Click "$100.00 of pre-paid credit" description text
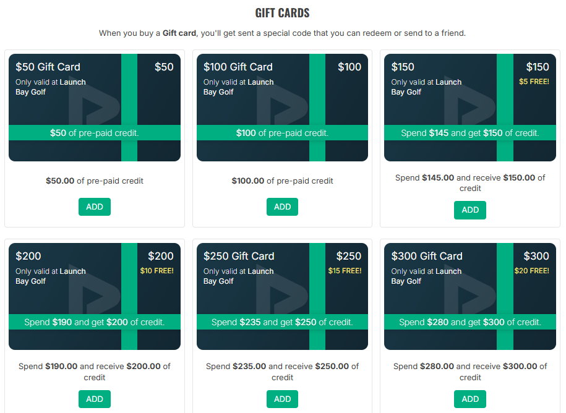 pos(282,181)
